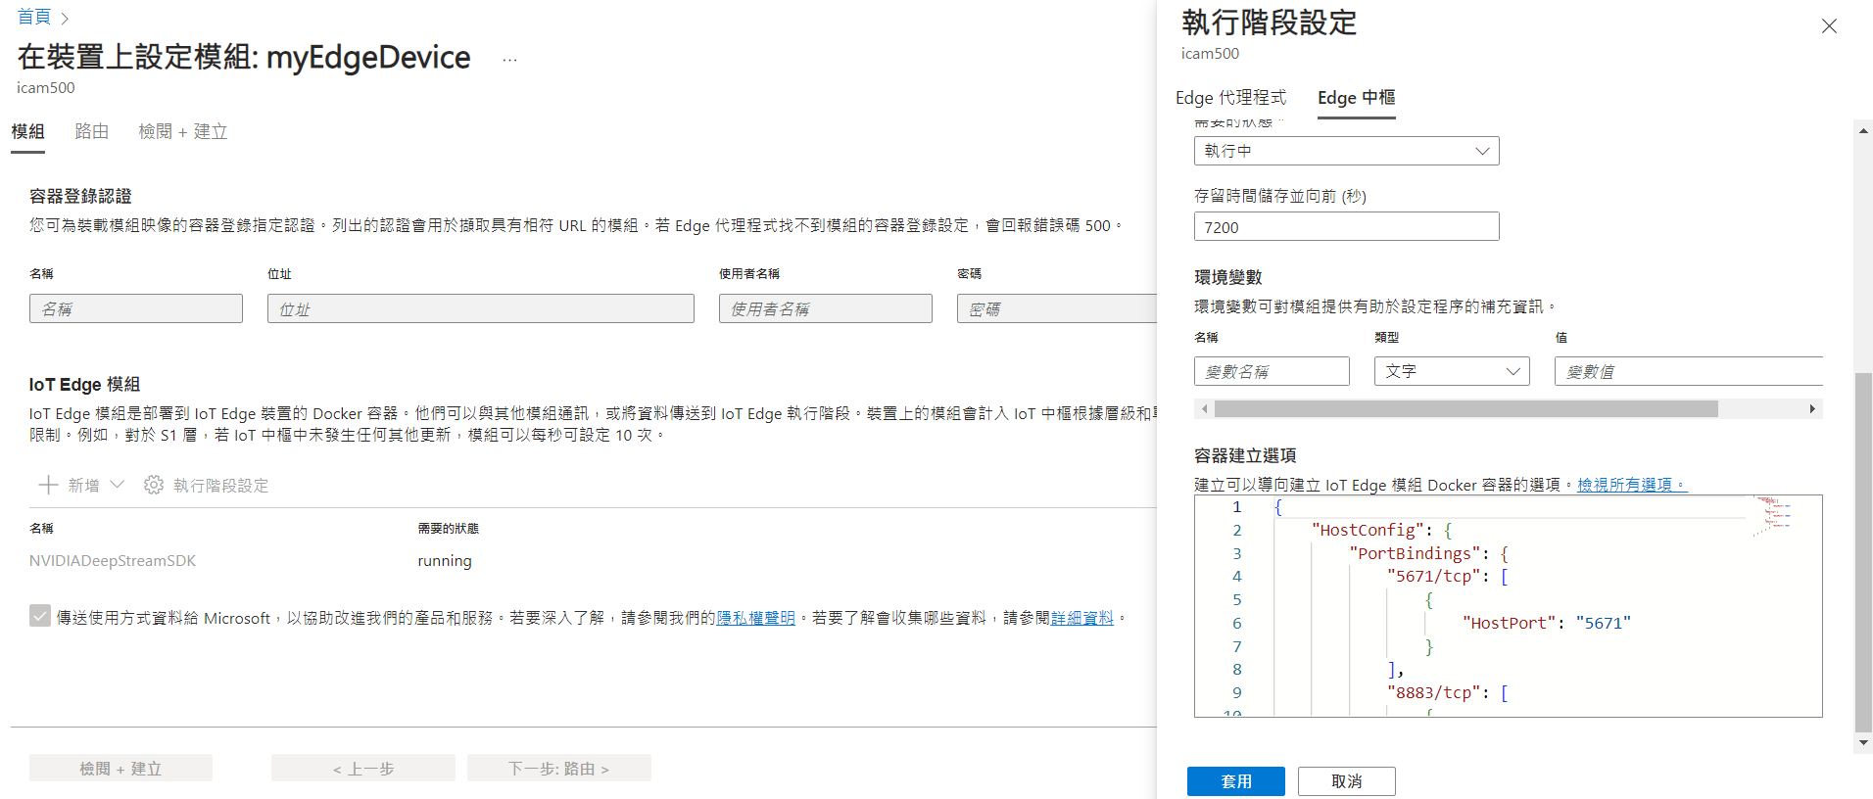Click the "HostConfig" line in JSON editor

pos(1381,530)
